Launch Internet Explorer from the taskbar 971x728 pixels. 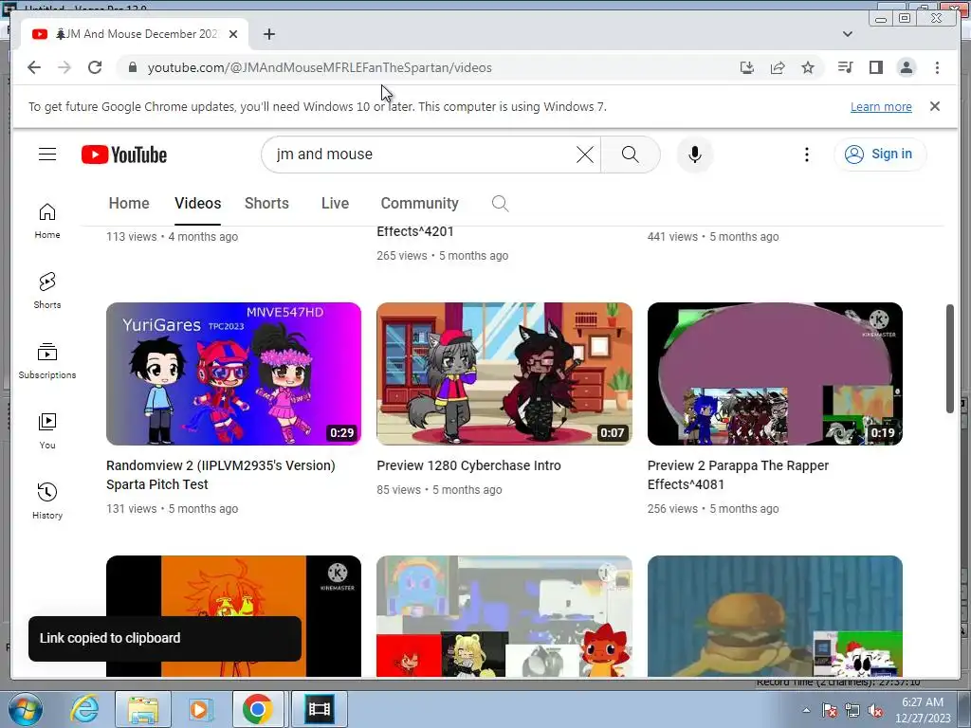point(84,709)
